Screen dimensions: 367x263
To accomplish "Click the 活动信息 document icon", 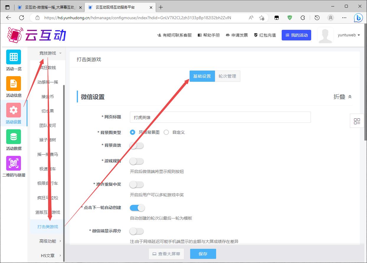I will pos(14,84).
